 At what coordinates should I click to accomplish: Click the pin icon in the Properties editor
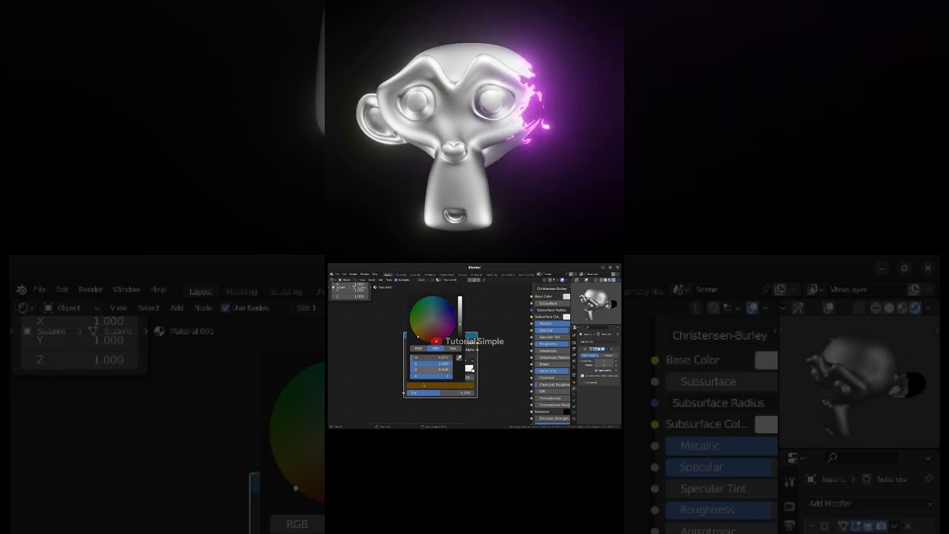coord(616,334)
